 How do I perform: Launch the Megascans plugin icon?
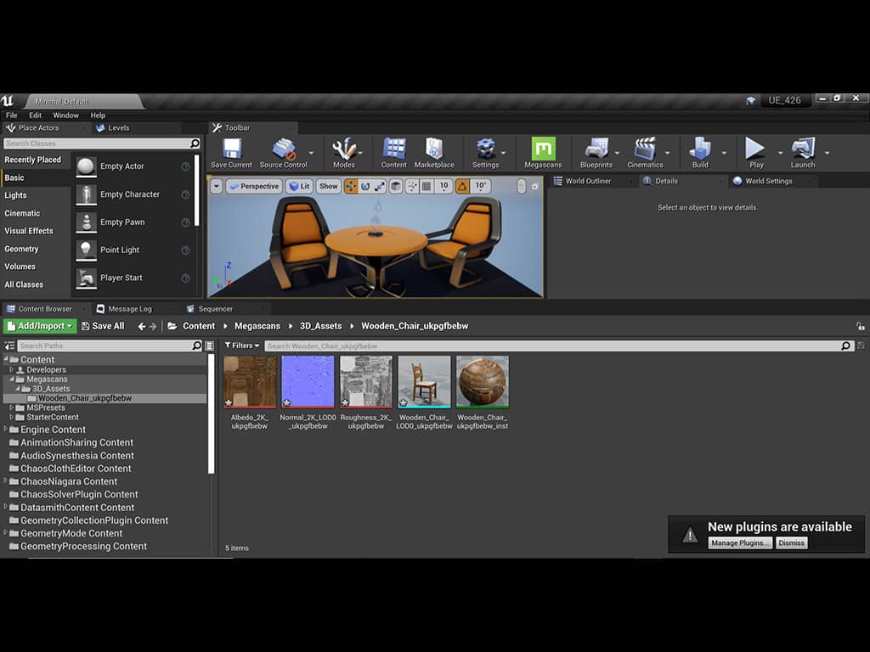coord(543,153)
